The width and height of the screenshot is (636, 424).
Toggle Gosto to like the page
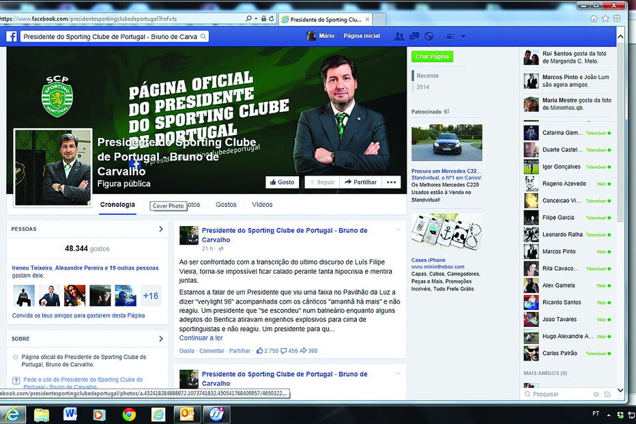(x=282, y=182)
